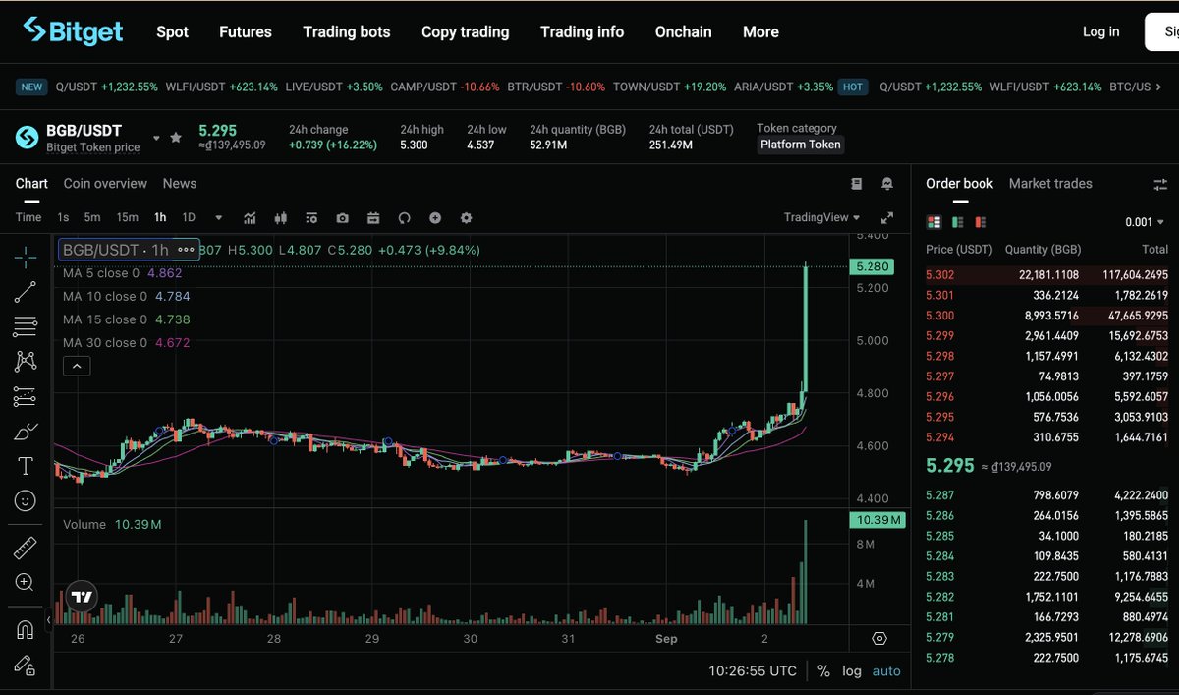Viewport: 1179px width, 695px height.
Task: Expand more time intervals dropdown
Action: point(218,217)
